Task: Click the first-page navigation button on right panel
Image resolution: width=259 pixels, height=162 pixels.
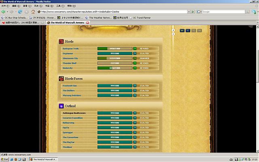Action: [182, 31]
